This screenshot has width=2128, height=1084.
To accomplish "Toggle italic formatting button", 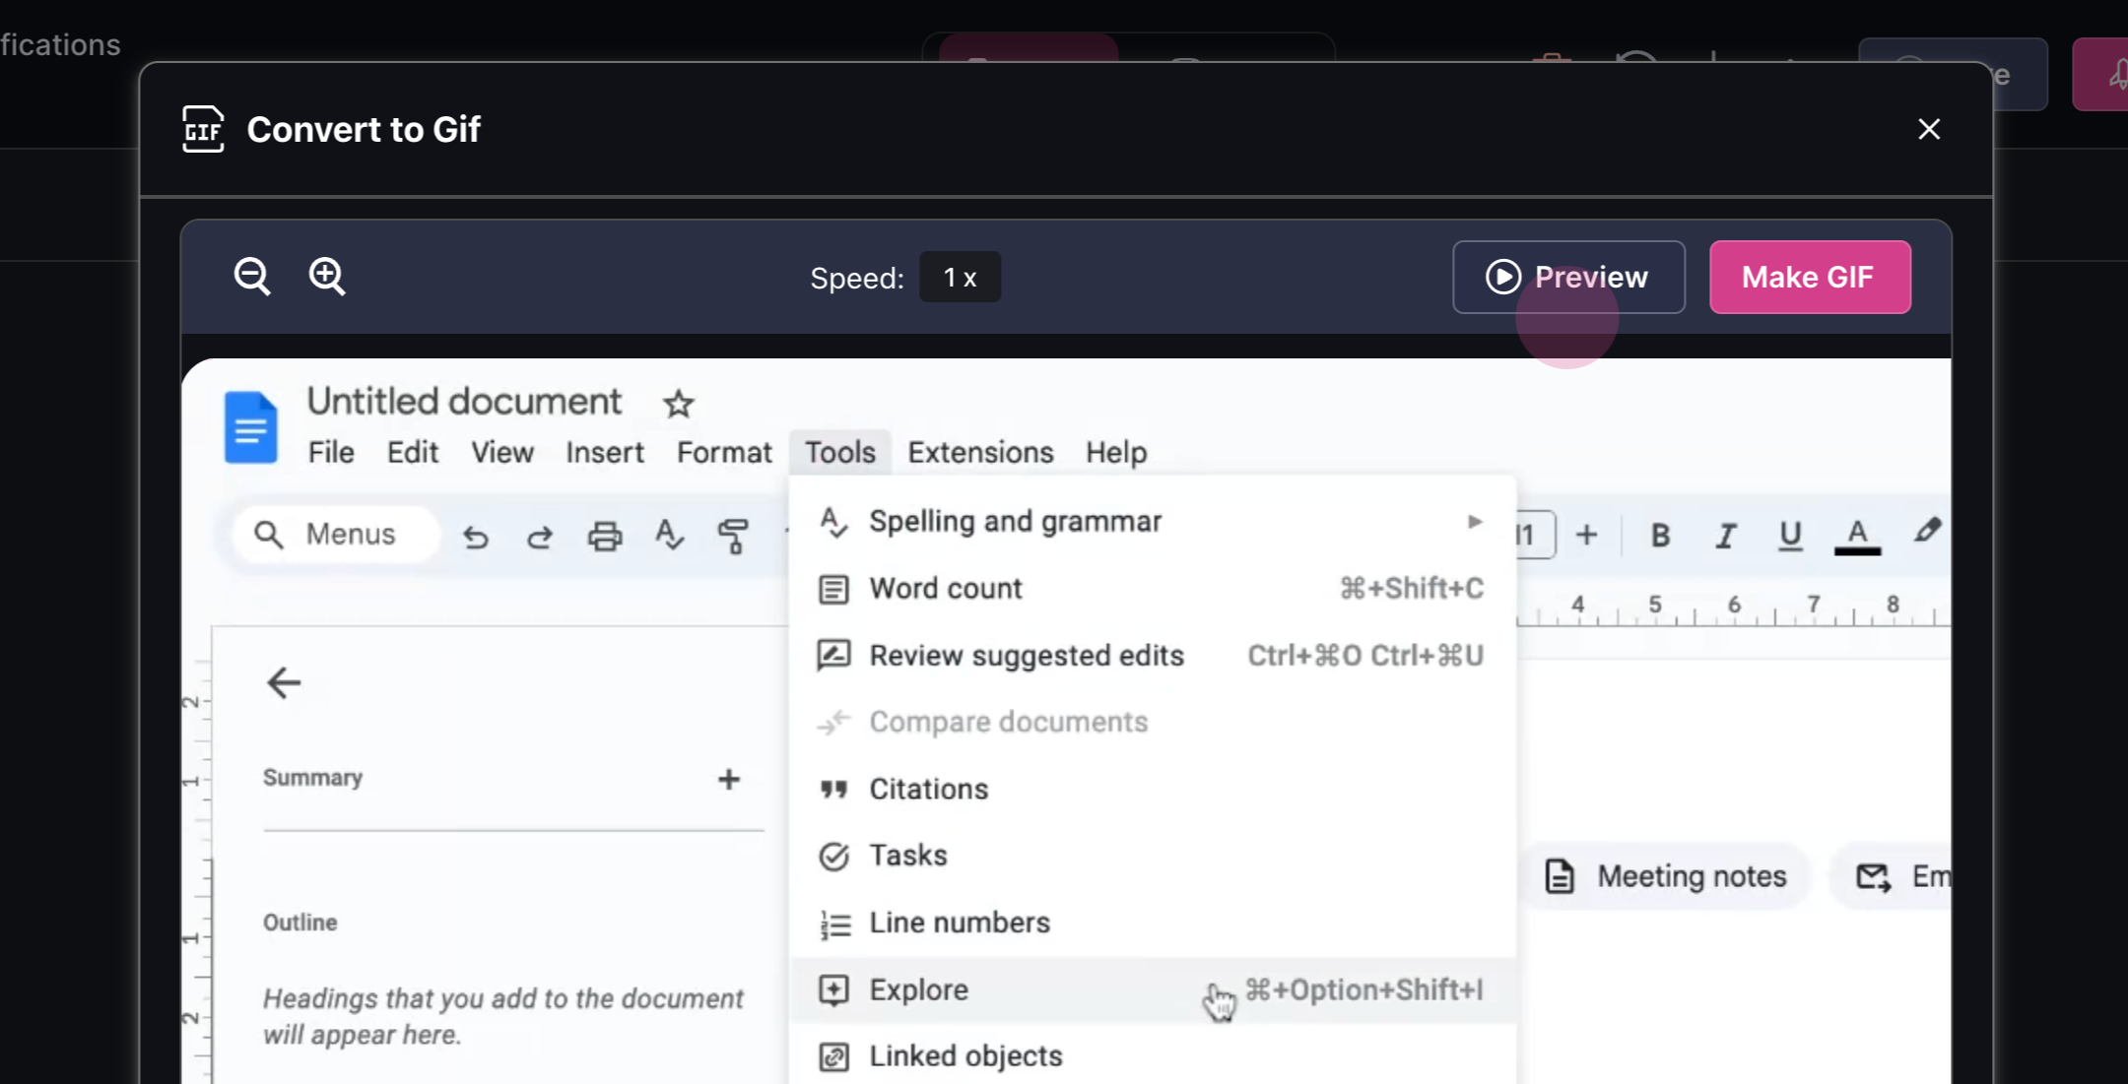I will click(x=1725, y=536).
